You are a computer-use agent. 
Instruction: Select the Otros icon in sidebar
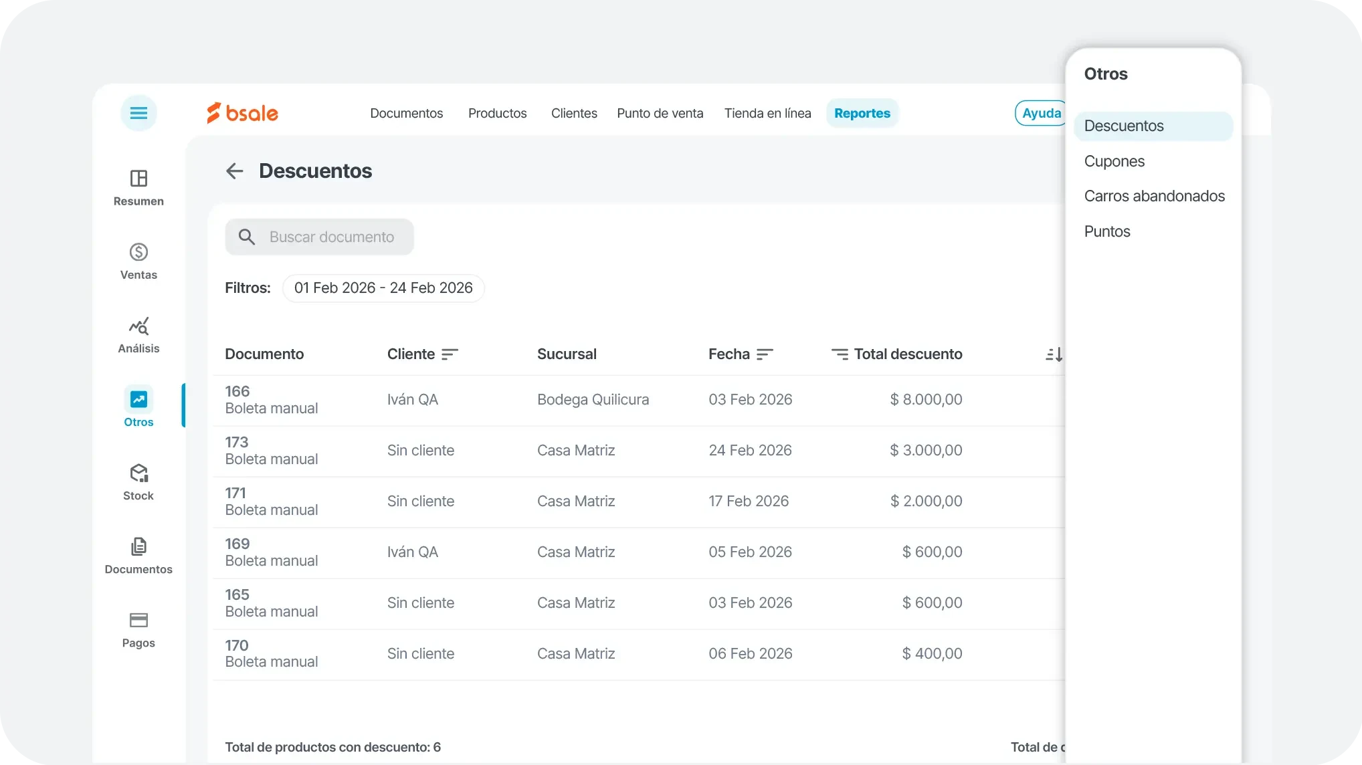(x=138, y=407)
